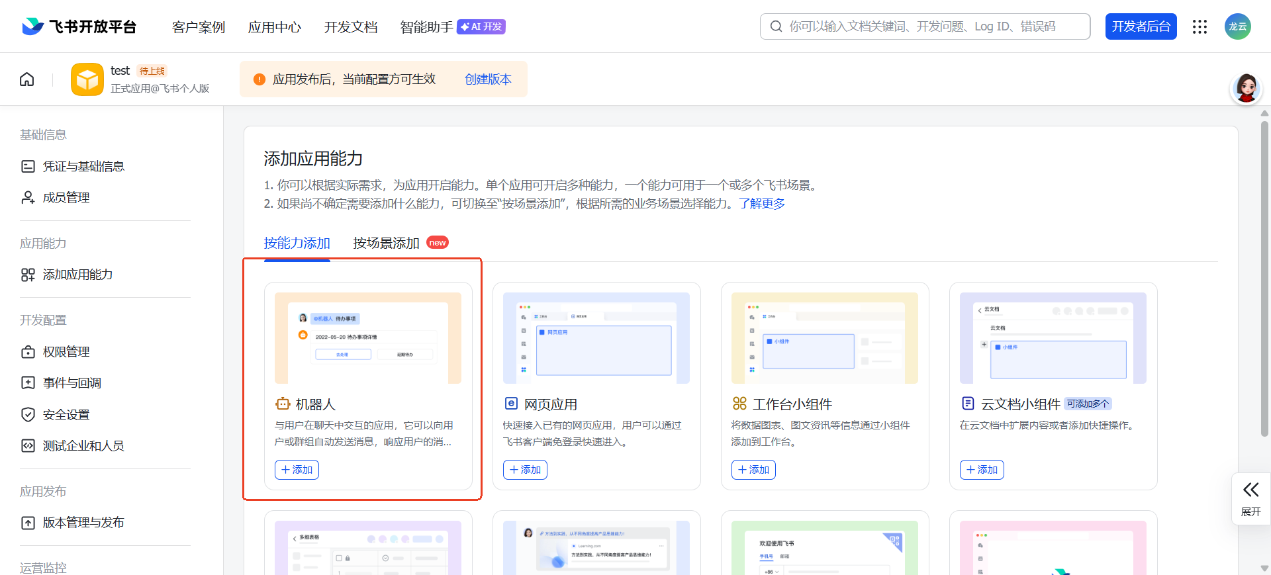This screenshot has height=575, width=1271.
Task: Open the user avatar in top bar
Action: (1237, 26)
